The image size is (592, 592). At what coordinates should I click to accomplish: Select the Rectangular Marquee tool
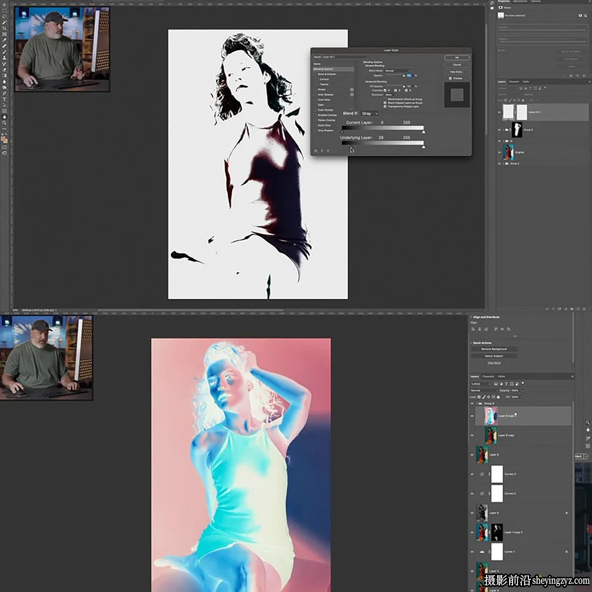(x=4, y=10)
